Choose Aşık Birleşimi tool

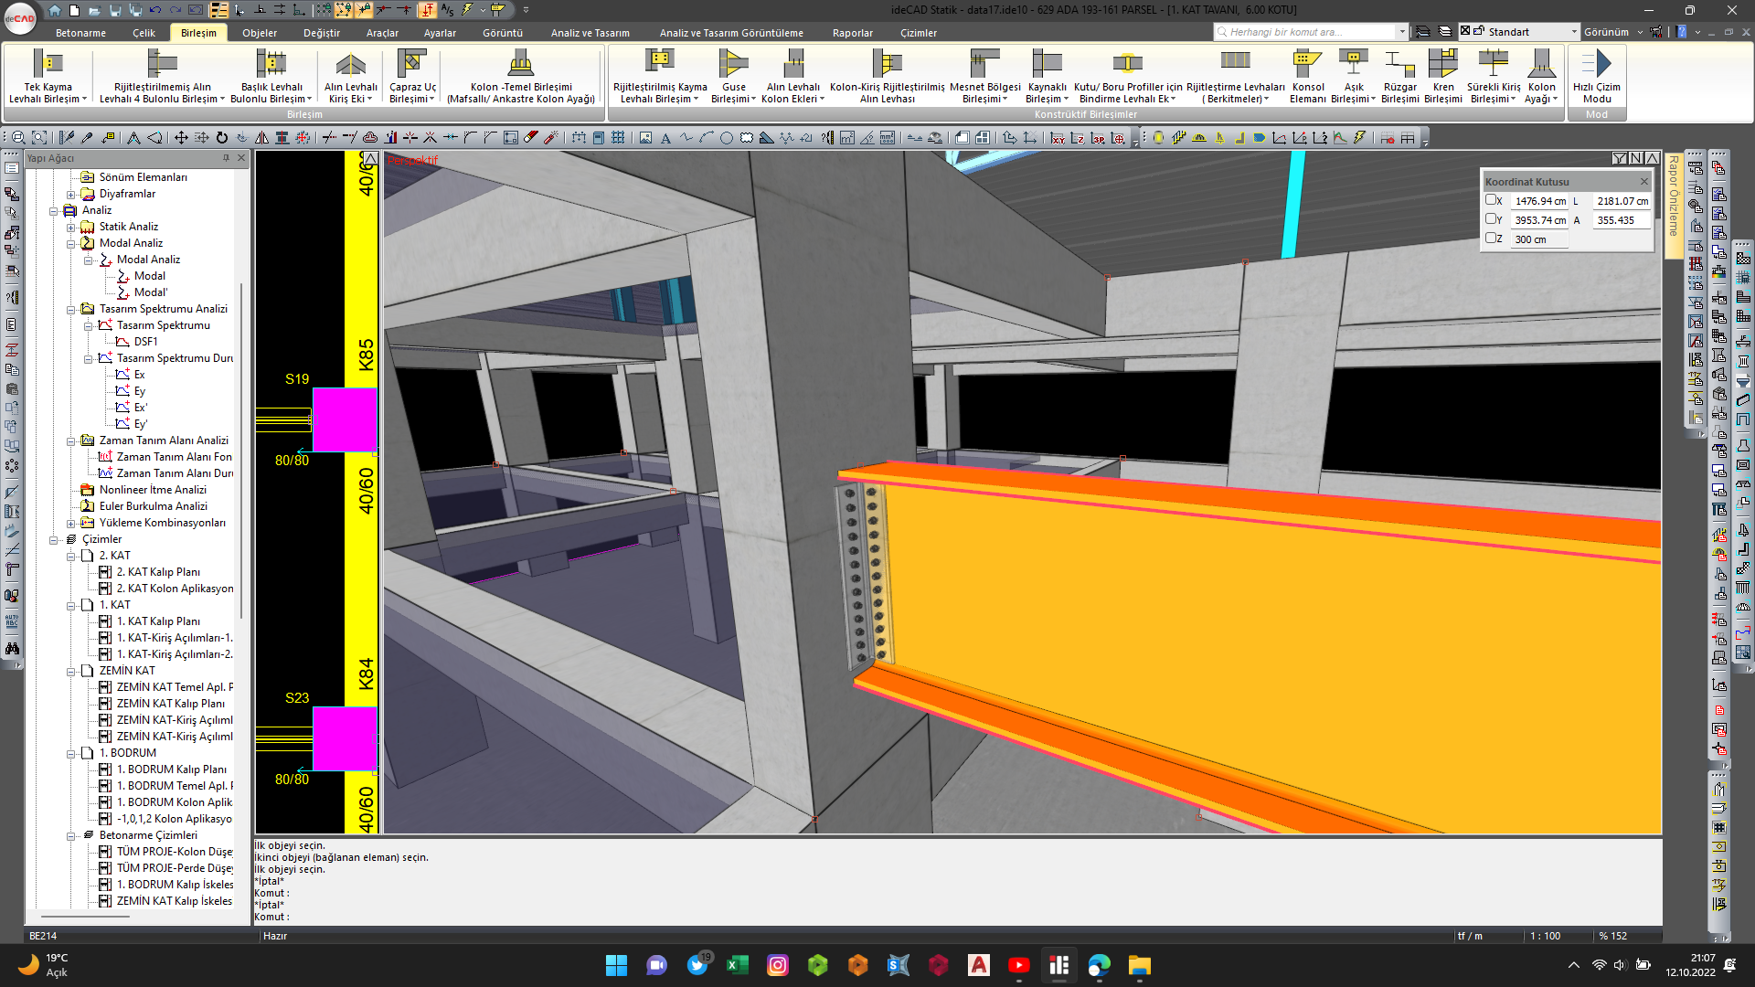coord(1353,77)
